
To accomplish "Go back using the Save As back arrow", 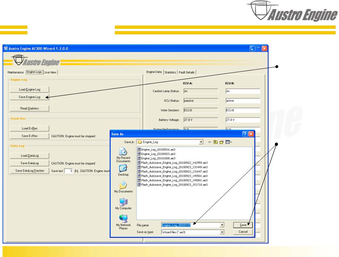I will pyautogui.click(x=209, y=142).
